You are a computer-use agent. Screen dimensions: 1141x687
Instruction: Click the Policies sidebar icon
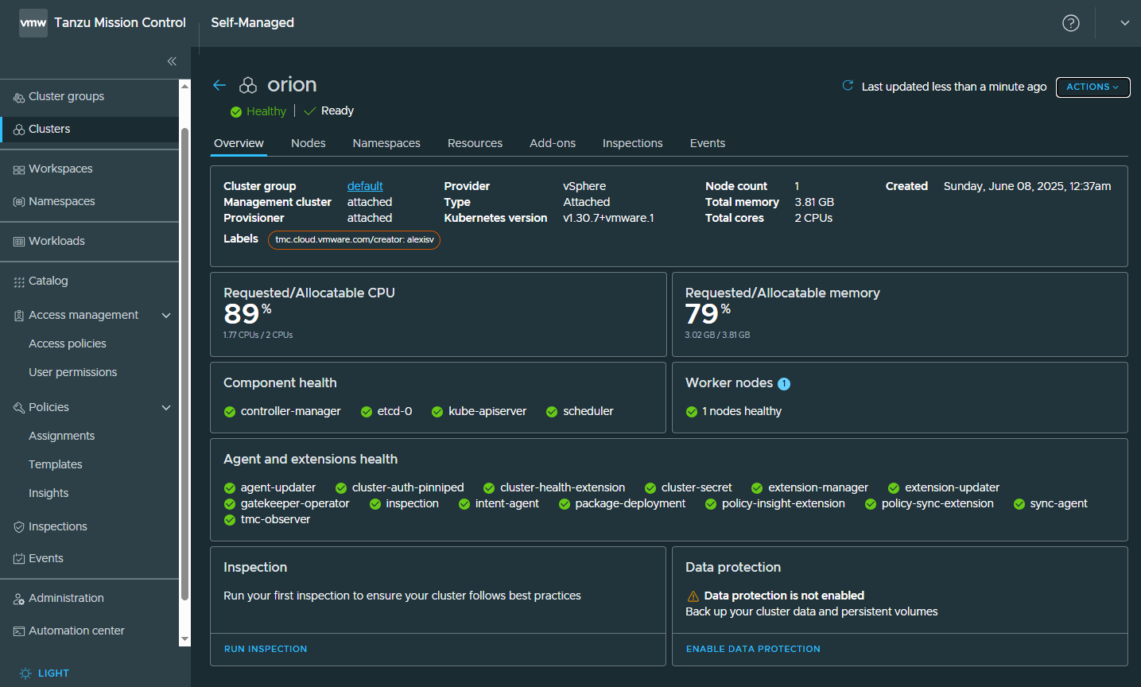point(19,408)
